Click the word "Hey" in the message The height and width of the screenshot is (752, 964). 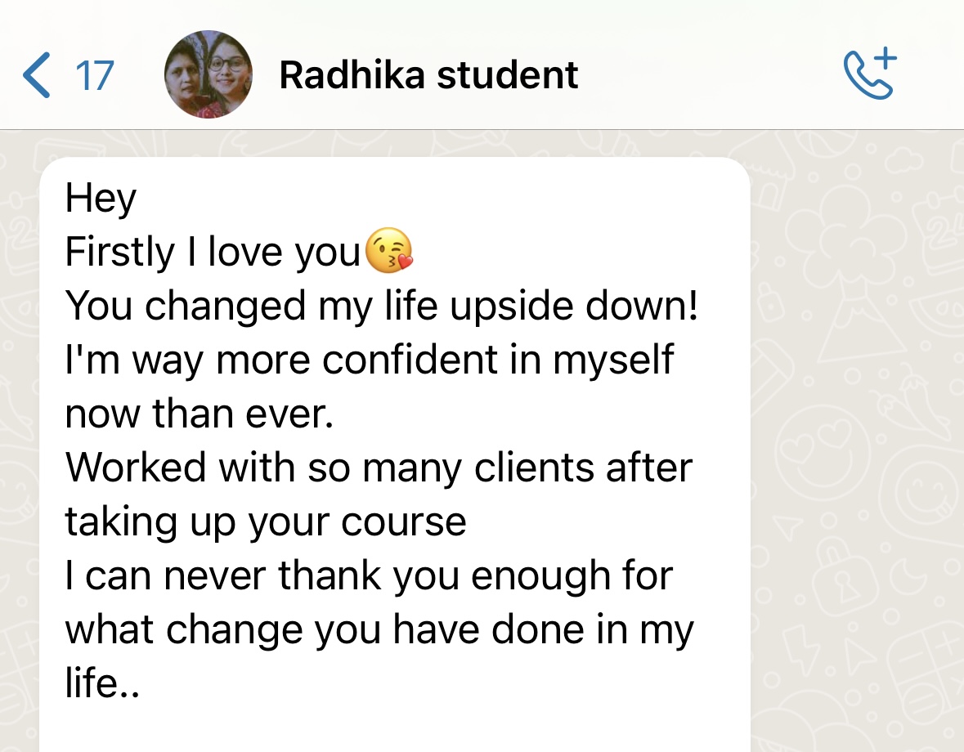[x=101, y=198]
